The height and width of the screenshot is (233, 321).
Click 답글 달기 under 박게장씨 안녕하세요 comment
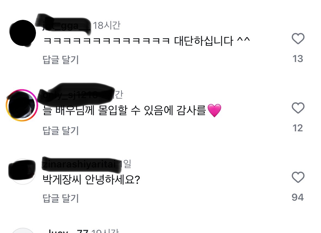coord(61,198)
